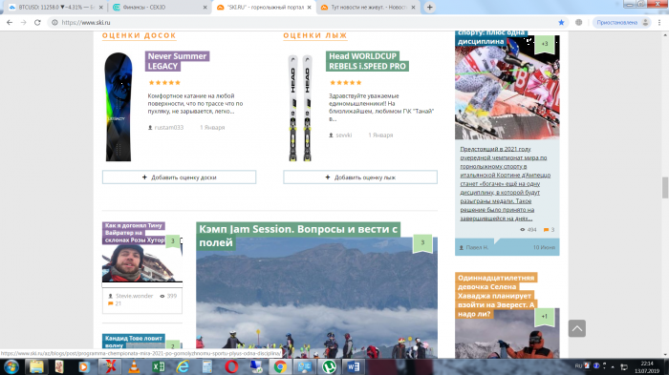Open a new browser tab
This screenshot has width=669, height=375.
430,8
